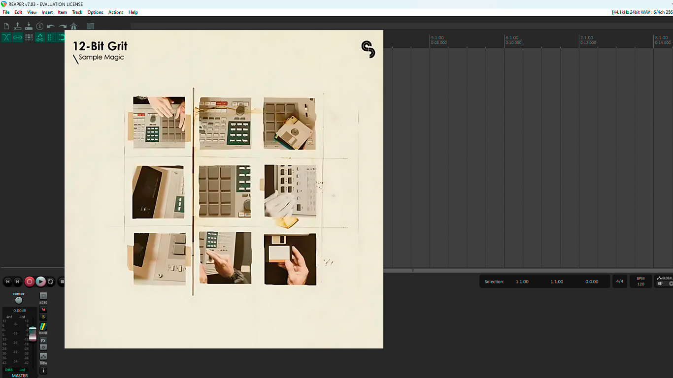Image resolution: width=673 pixels, height=378 pixels.
Task: Toggle the metronome icon
Action: click(x=73, y=26)
